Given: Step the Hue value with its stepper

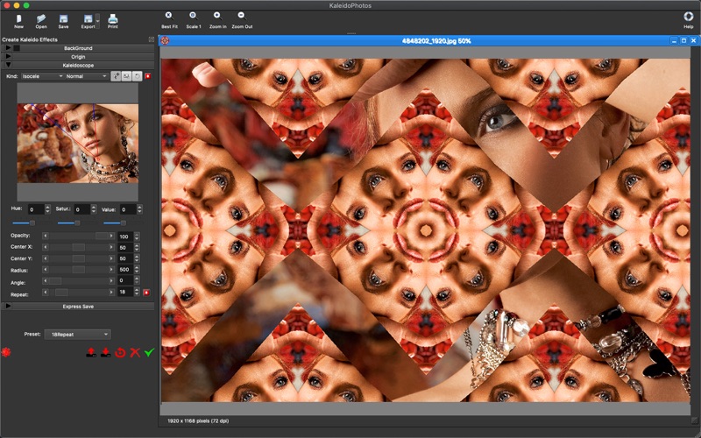Looking at the screenshot, I should point(48,209).
